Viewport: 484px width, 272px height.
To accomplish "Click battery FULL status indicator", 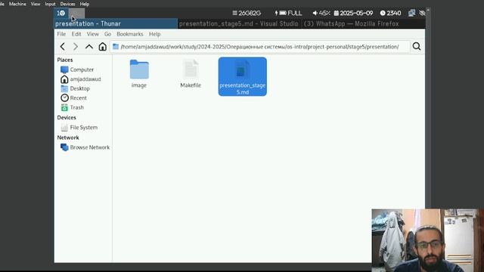I will 288,13.
